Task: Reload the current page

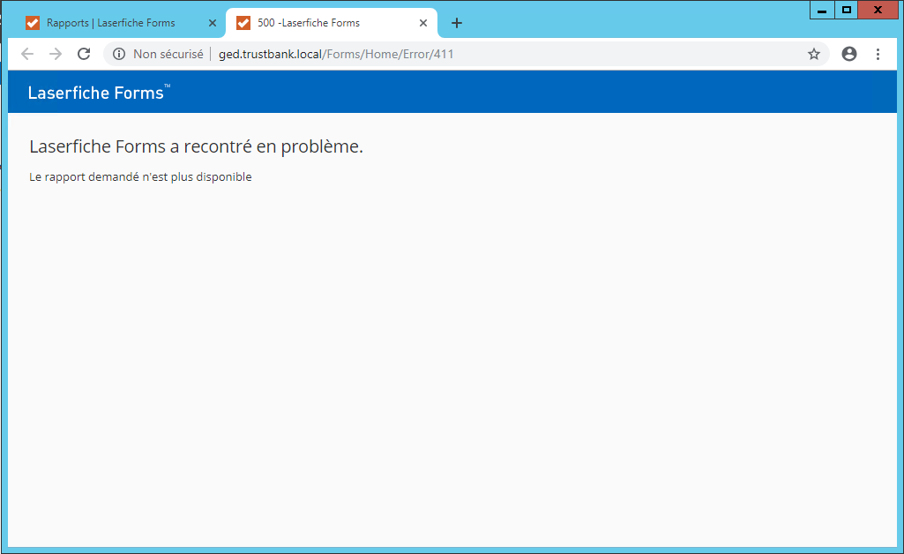Action: pyautogui.click(x=84, y=54)
